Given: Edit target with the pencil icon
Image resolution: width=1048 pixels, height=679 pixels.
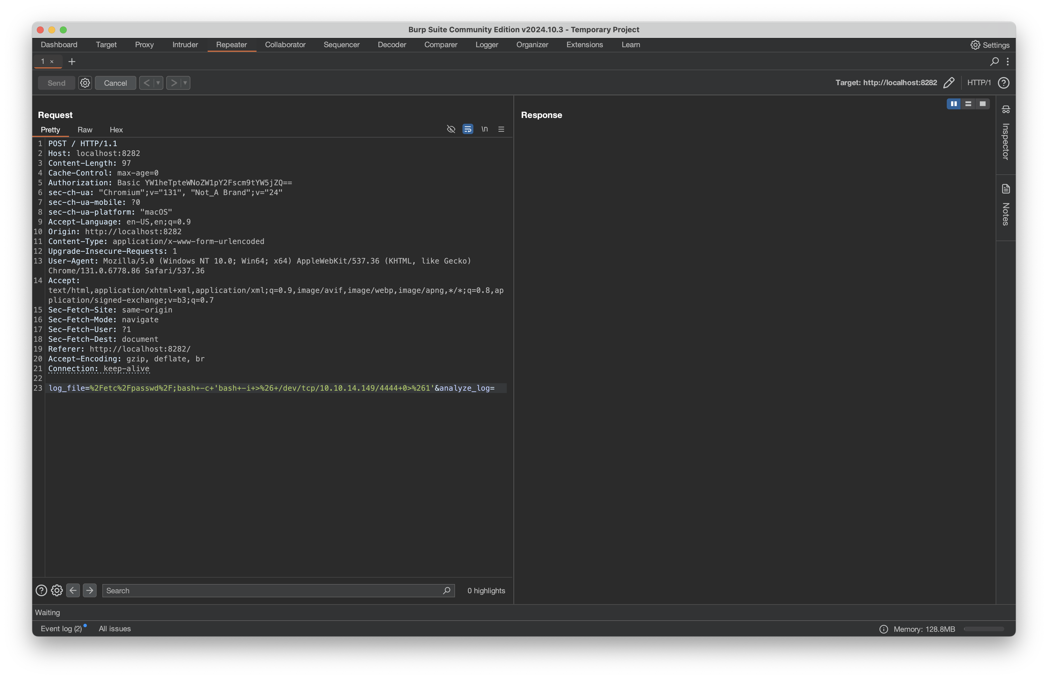Looking at the screenshot, I should tap(949, 83).
